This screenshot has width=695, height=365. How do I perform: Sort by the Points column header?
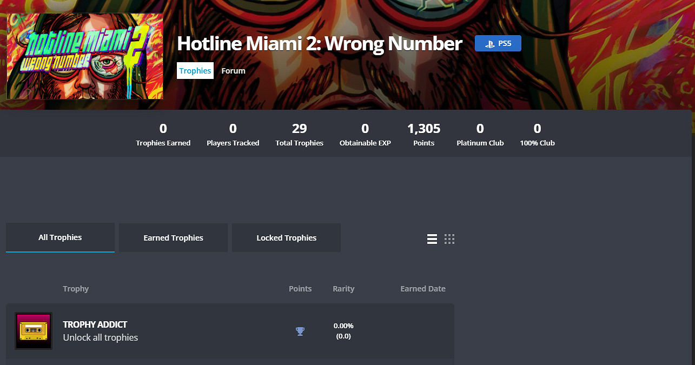300,289
